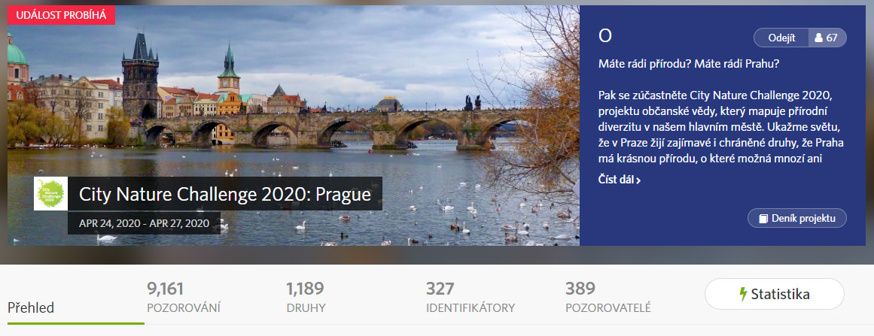This screenshot has height=336, width=874.
Task: Open the Statistika page
Action: pos(774,294)
